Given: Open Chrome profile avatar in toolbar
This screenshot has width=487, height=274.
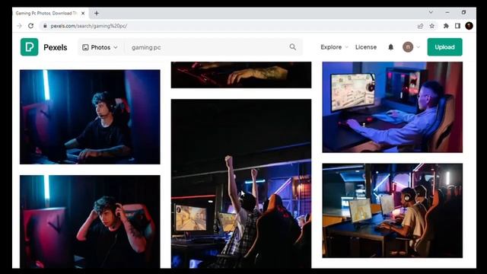Looking at the screenshot, I should pos(469,26).
